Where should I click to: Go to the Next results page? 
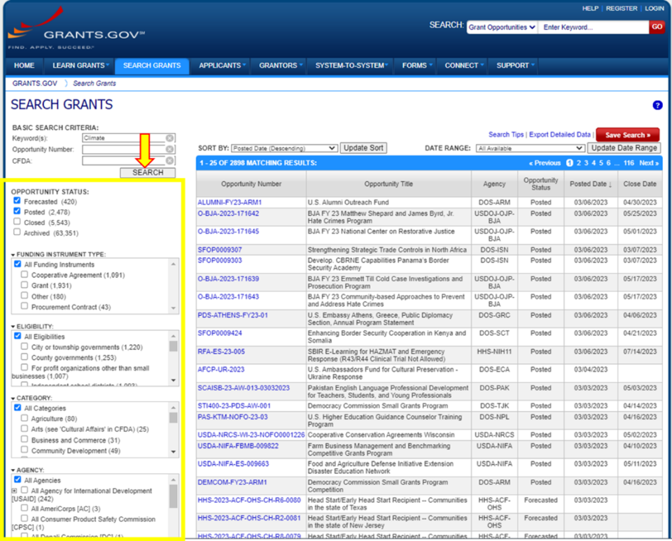tap(649, 163)
